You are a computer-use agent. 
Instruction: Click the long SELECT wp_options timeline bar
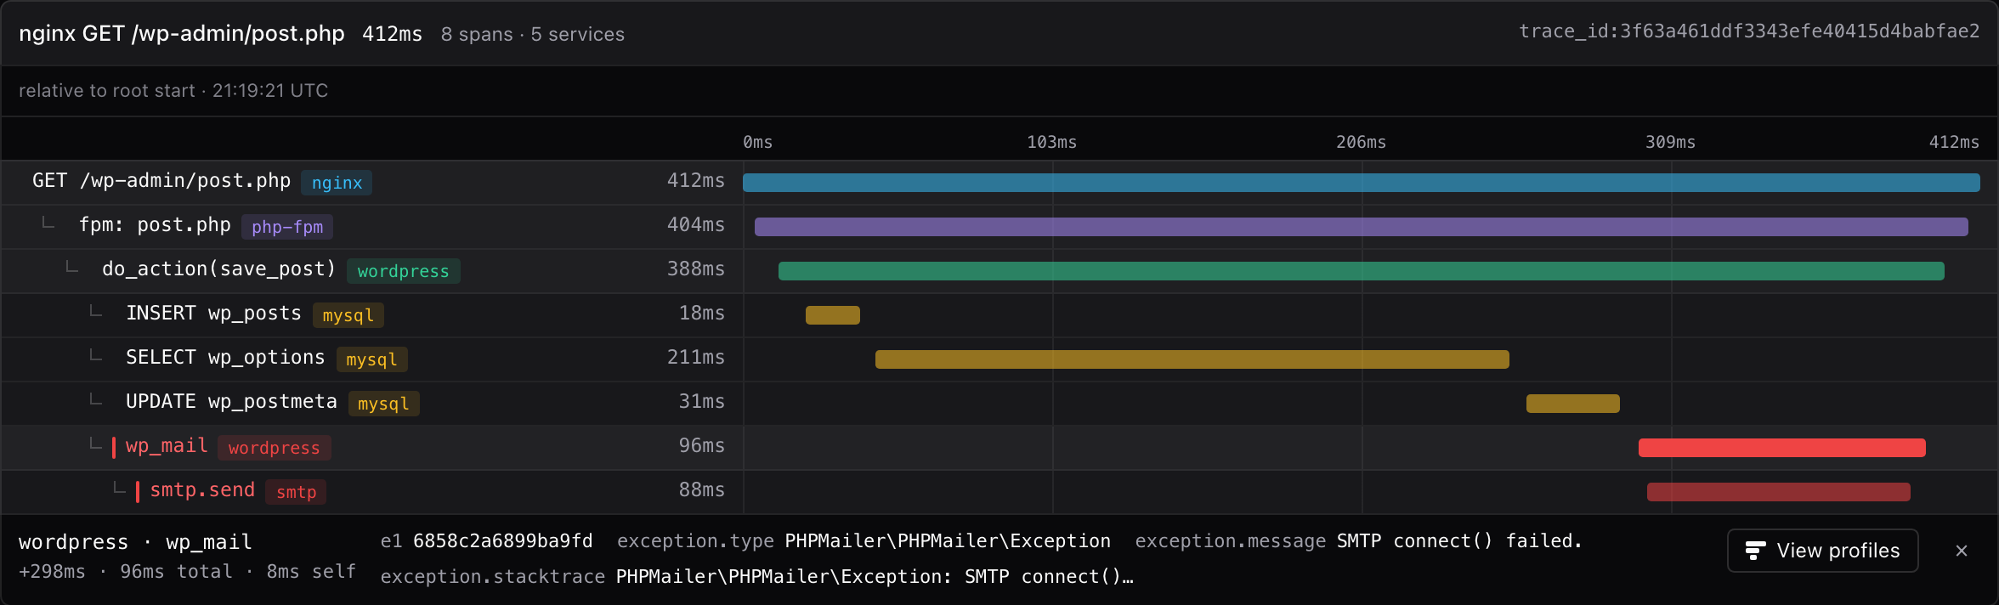(1192, 359)
